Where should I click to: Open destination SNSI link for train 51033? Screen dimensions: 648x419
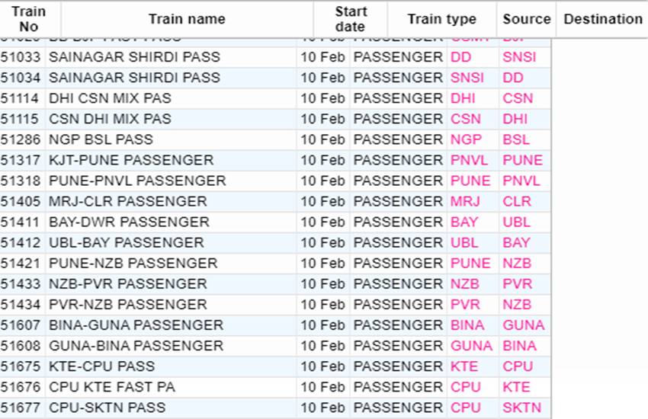pos(519,57)
